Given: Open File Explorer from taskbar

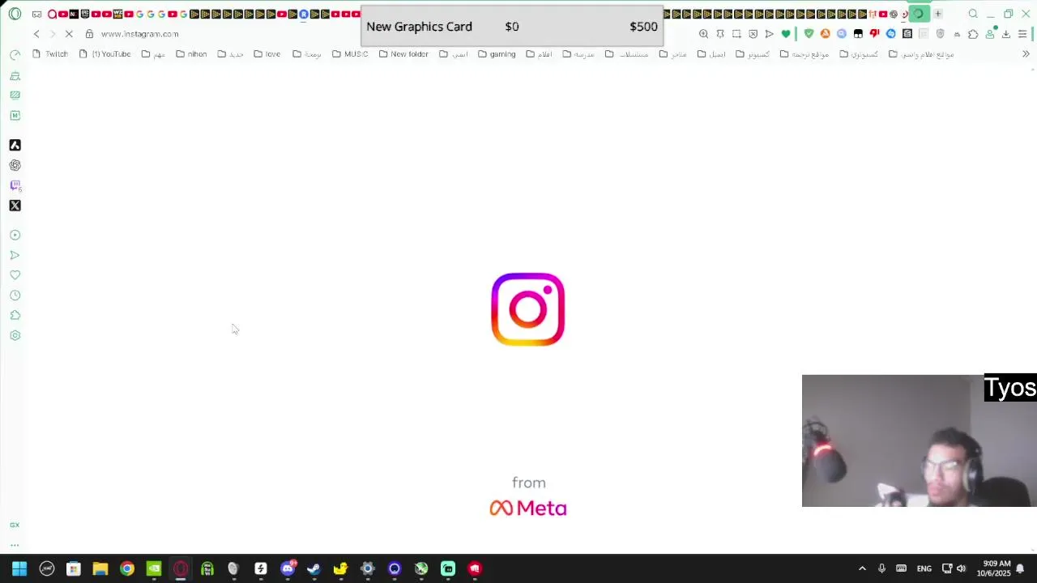Looking at the screenshot, I should (100, 568).
